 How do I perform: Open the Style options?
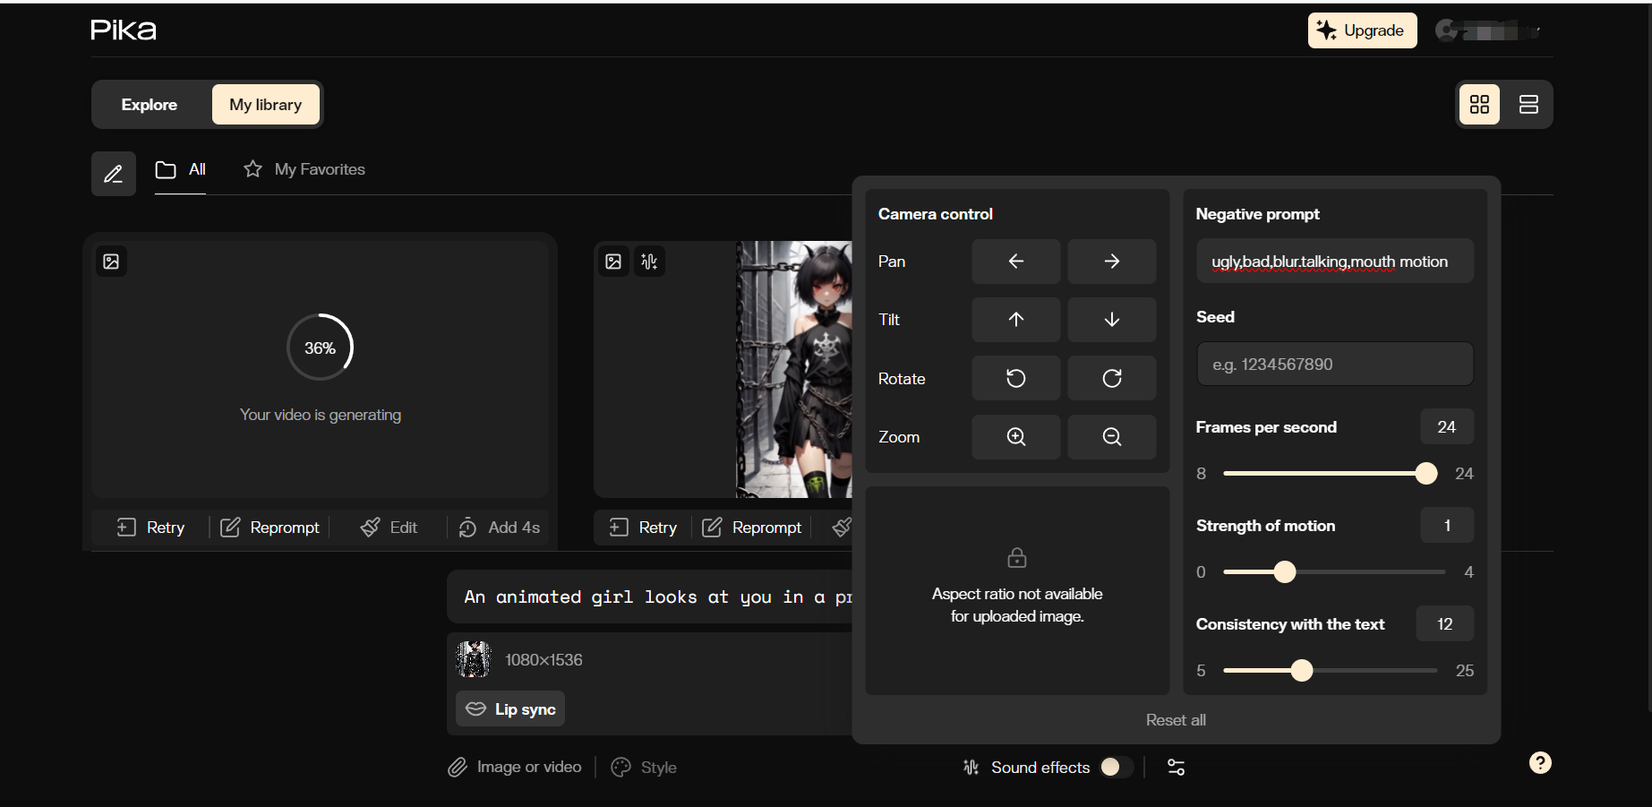[644, 768]
